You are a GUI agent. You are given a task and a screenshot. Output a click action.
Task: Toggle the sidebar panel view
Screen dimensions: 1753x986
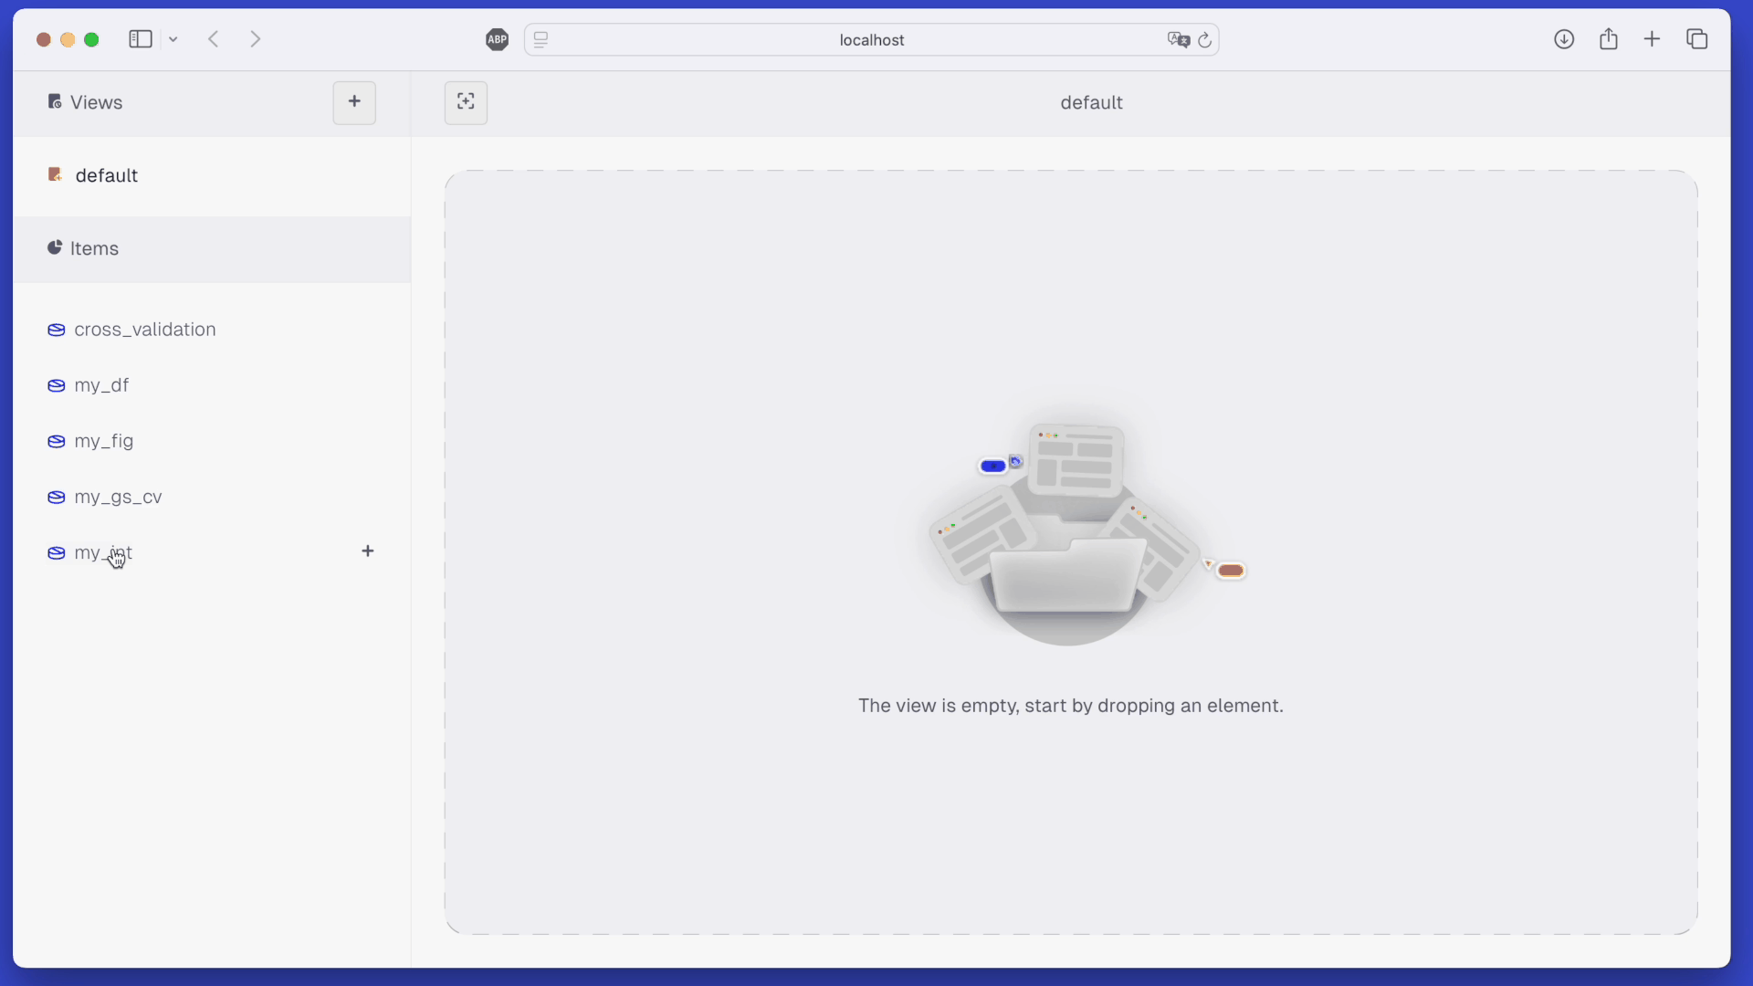click(141, 38)
